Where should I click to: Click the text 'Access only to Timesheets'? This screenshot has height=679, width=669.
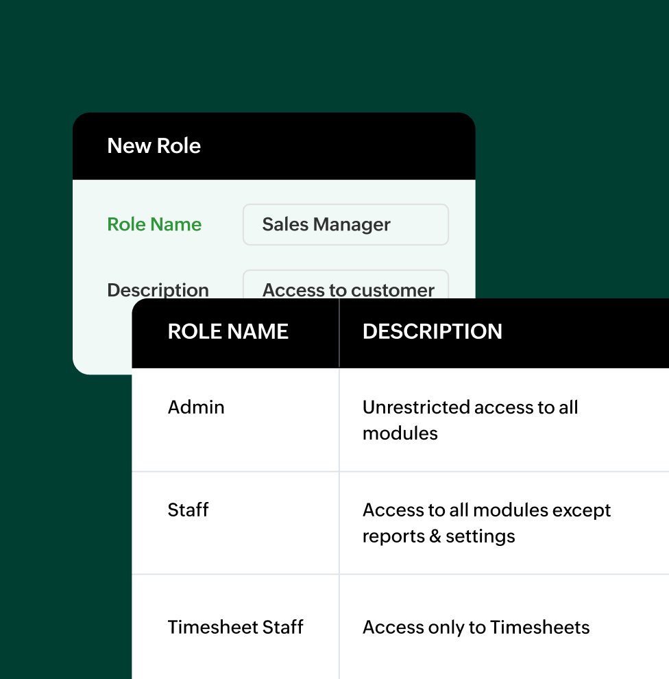click(x=476, y=626)
